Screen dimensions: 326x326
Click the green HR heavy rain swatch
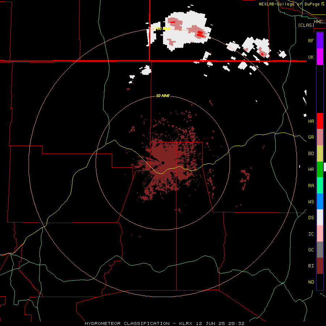[x=320, y=169]
